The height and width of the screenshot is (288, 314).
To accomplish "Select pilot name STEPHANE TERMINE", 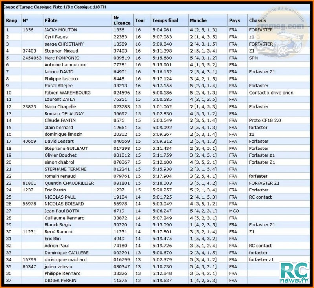I will 66,169.
